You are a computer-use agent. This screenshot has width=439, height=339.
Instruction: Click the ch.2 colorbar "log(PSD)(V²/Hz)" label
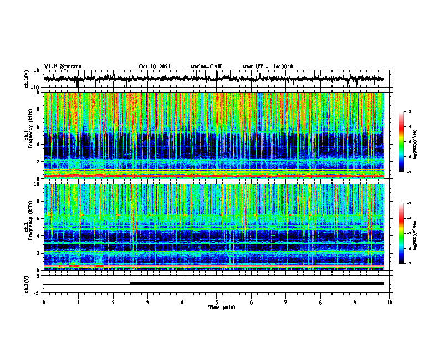coord(415,235)
